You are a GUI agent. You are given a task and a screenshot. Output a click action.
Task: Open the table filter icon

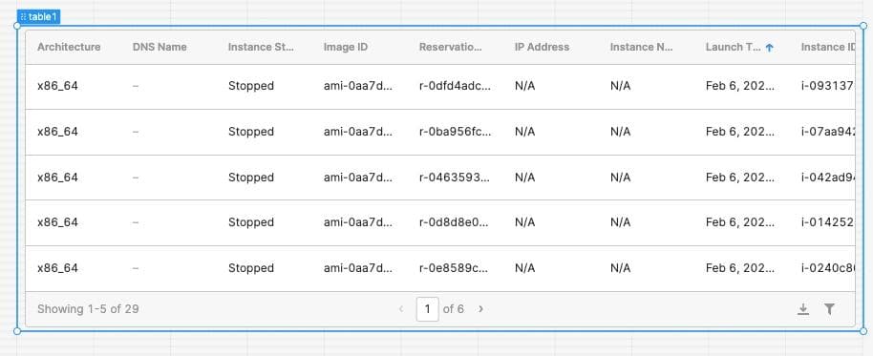click(x=829, y=308)
